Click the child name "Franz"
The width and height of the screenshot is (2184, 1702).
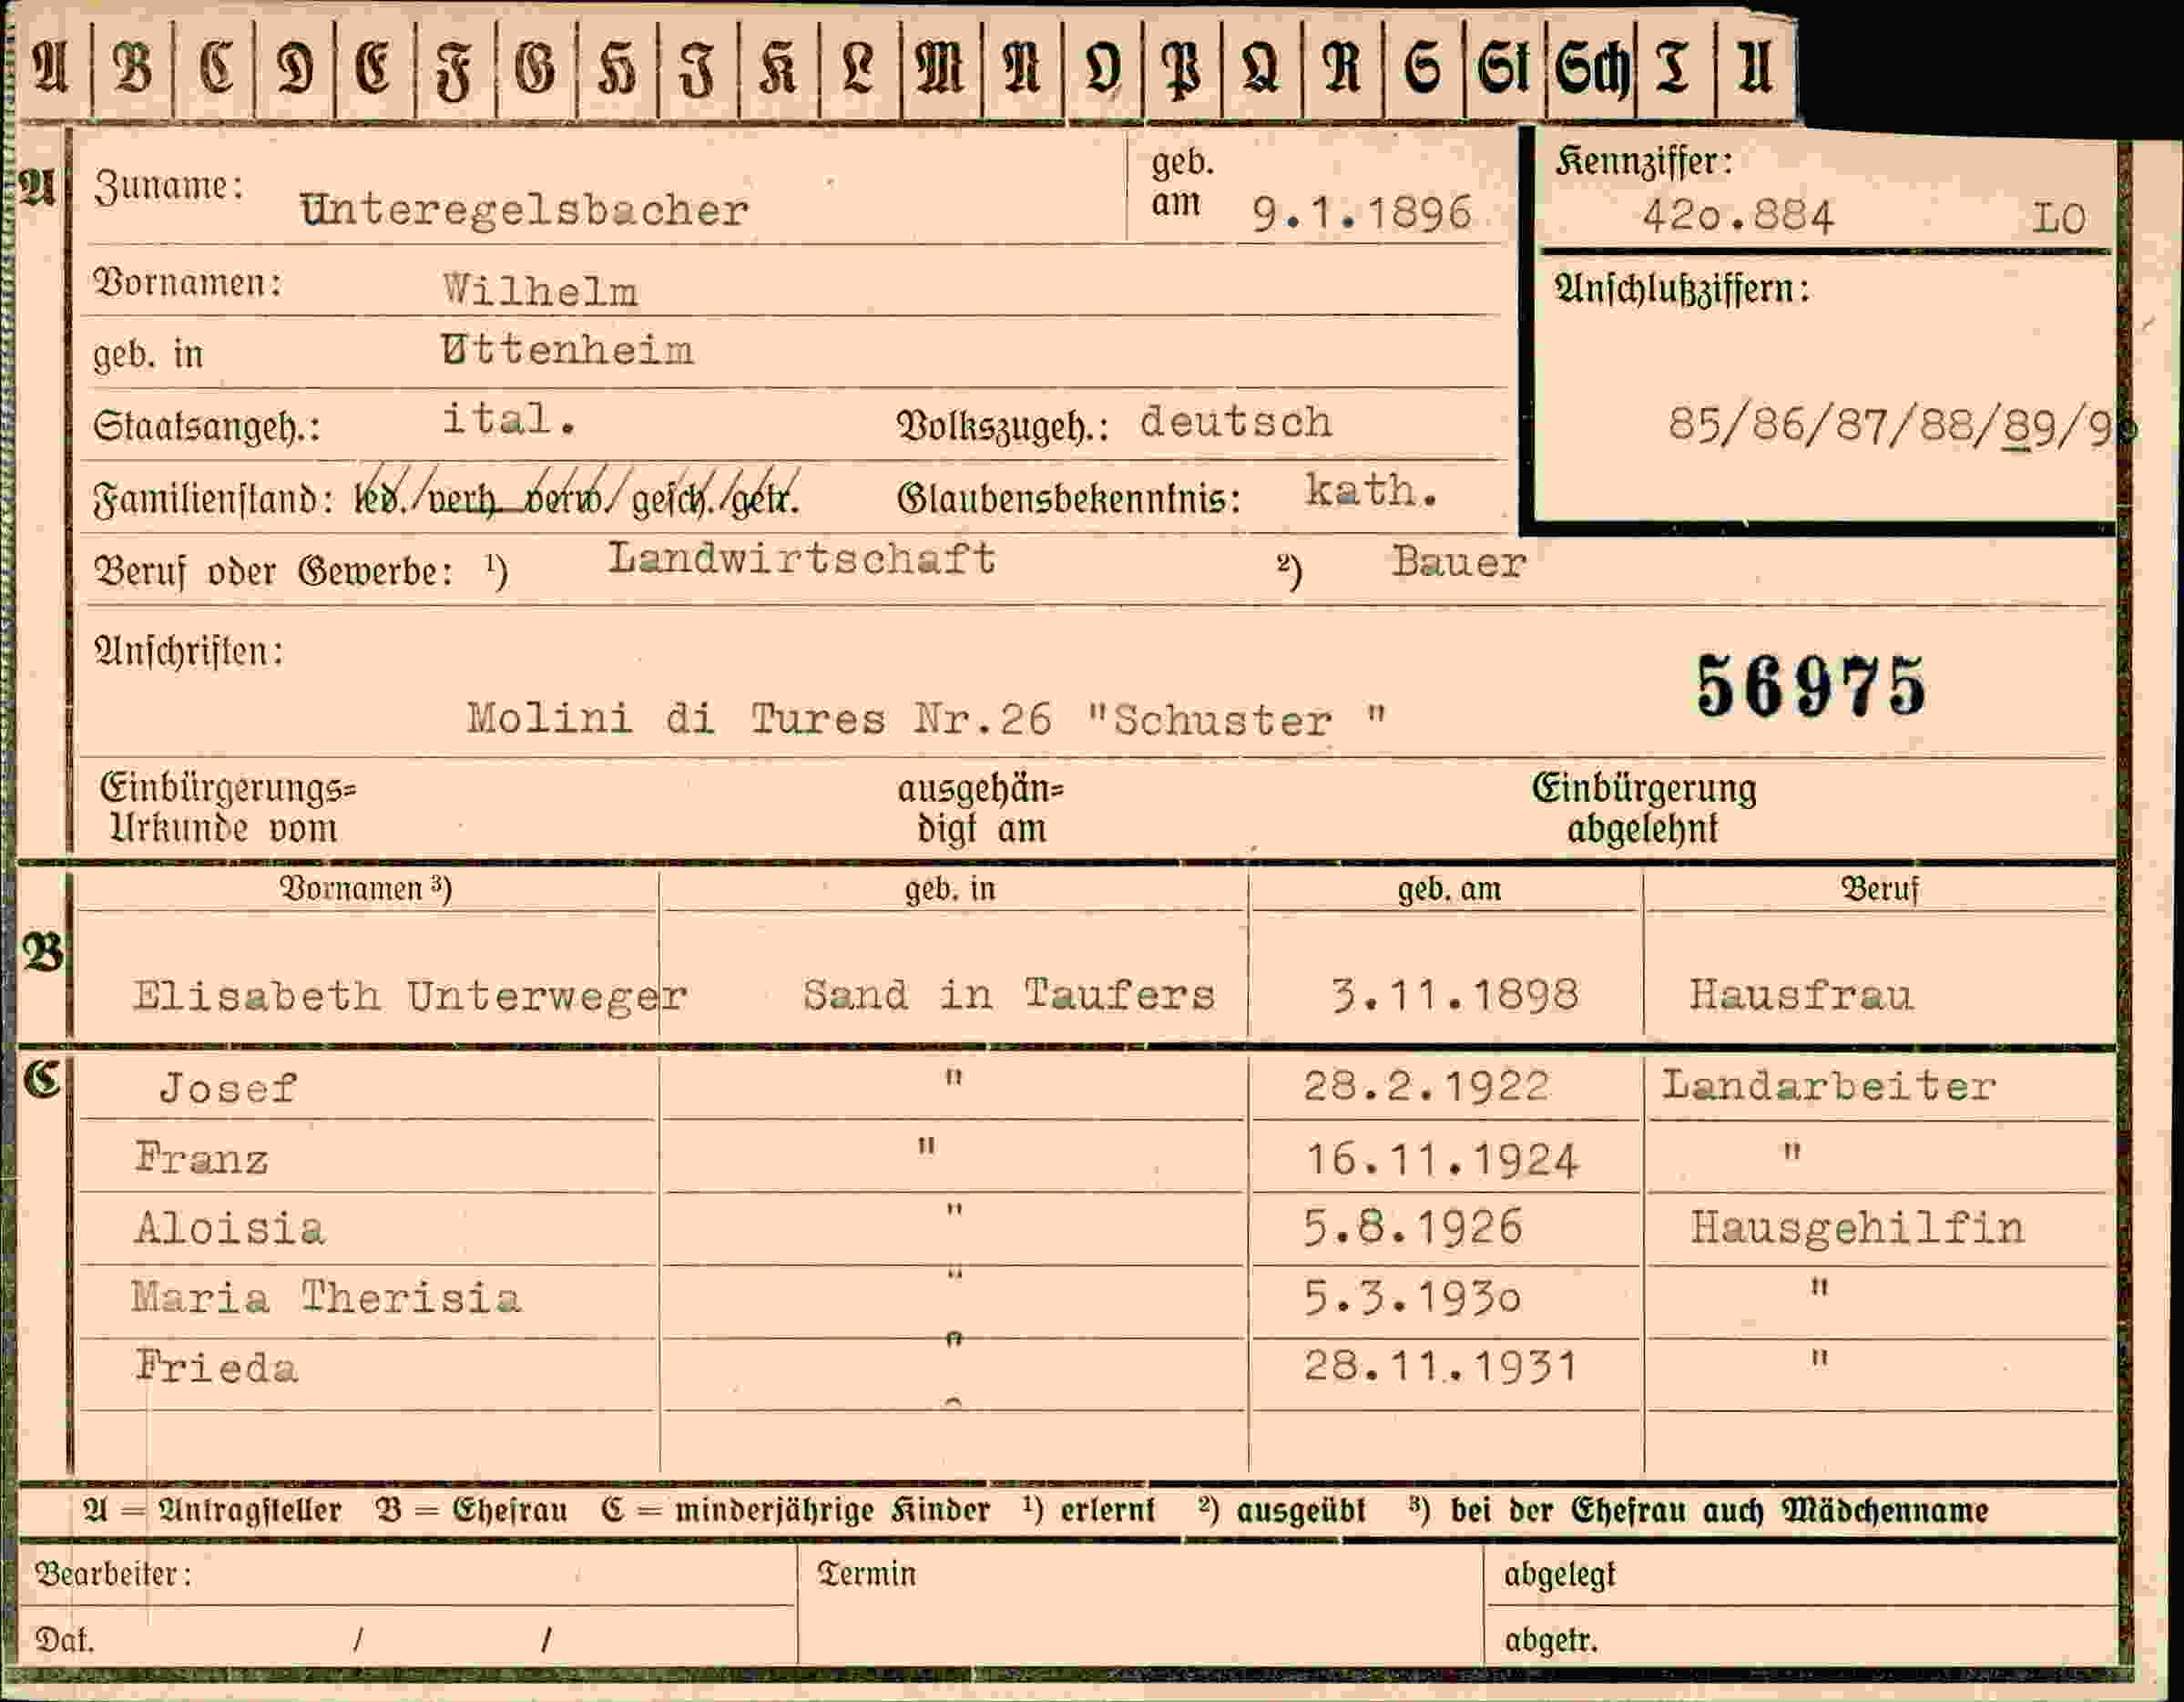pyautogui.click(x=201, y=1159)
